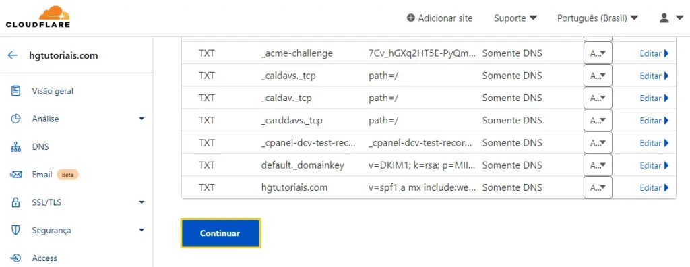Screen dimensions: 690x267
Task: Click the Email envelope icon
Action: click(x=16, y=175)
